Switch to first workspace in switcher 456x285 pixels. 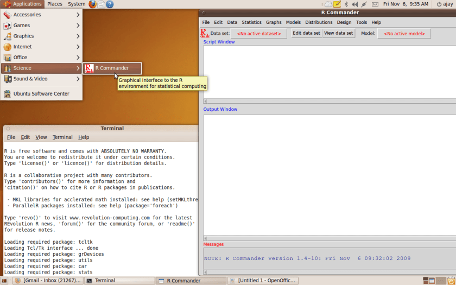[426, 281]
